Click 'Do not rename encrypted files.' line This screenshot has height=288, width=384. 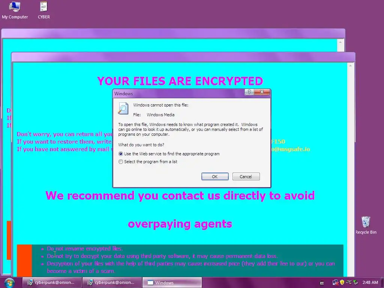click(x=85, y=249)
